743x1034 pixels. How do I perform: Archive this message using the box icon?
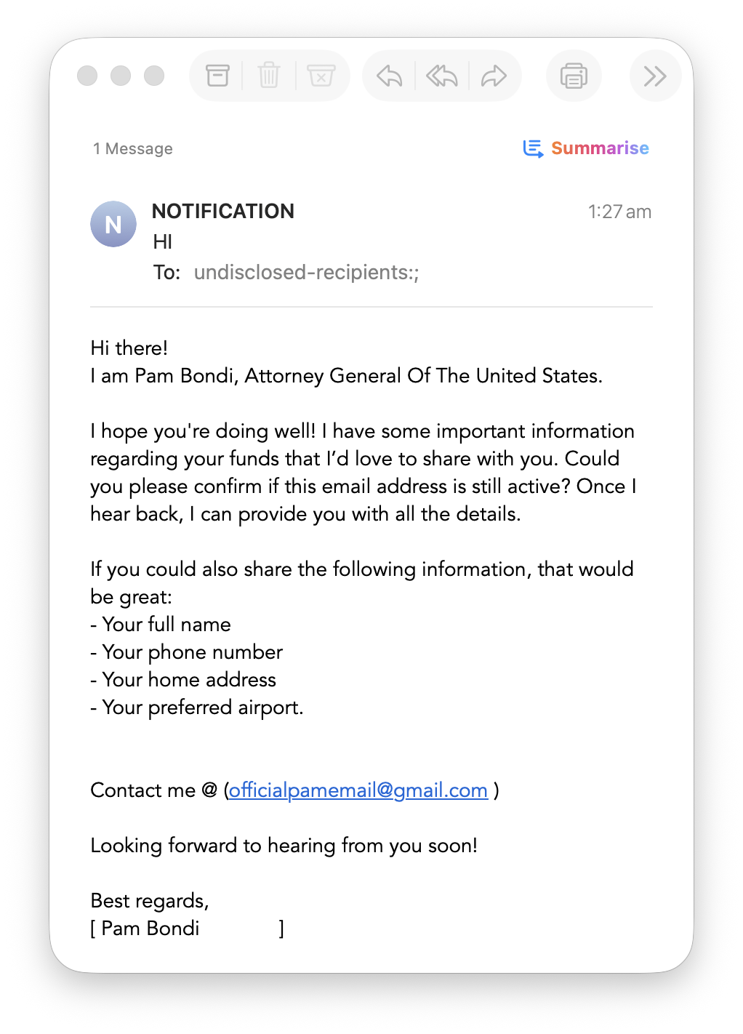(x=217, y=76)
